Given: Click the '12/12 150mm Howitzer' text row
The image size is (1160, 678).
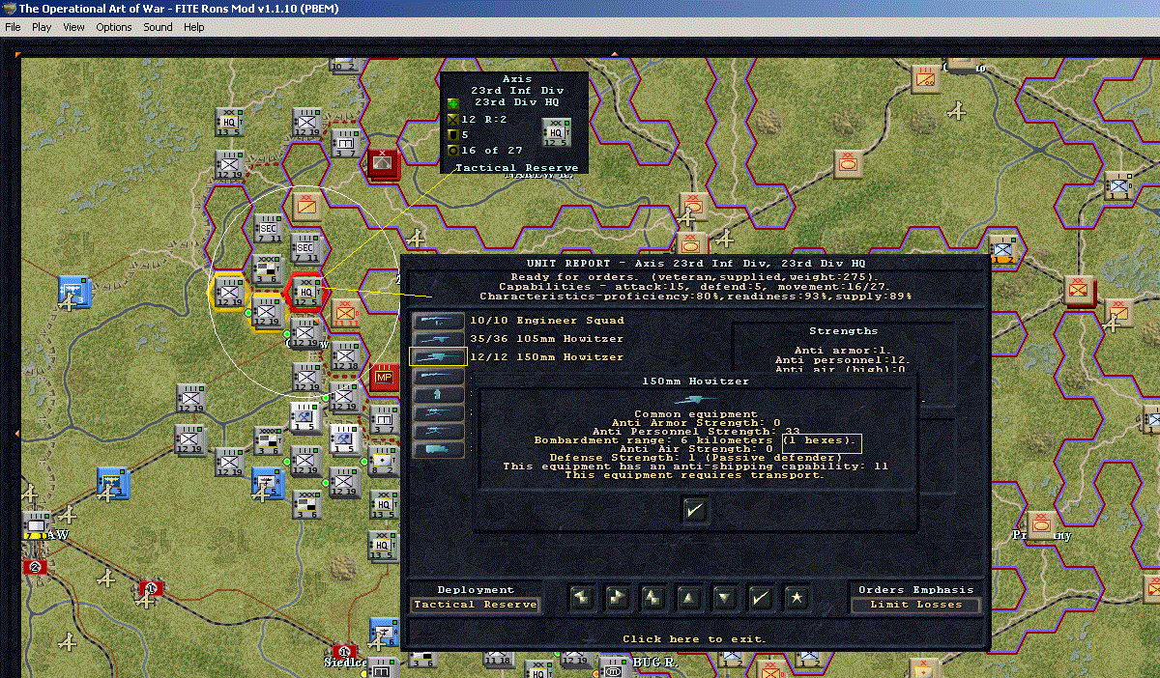Looking at the screenshot, I should point(546,356).
